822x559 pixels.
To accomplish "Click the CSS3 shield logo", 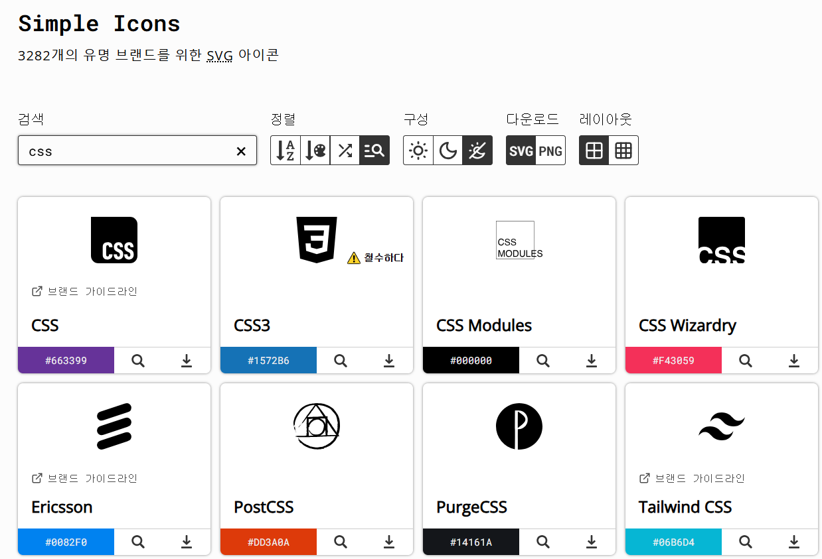I will pyautogui.click(x=317, y=240).
